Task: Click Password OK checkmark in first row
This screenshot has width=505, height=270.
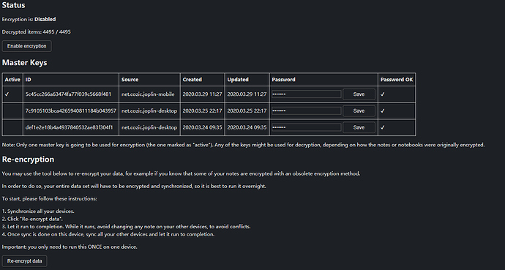Action: coord(382,94)
